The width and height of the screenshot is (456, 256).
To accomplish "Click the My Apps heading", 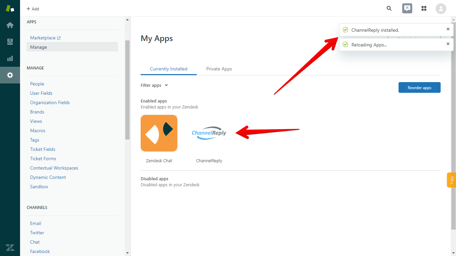I will tap(157, 38).
